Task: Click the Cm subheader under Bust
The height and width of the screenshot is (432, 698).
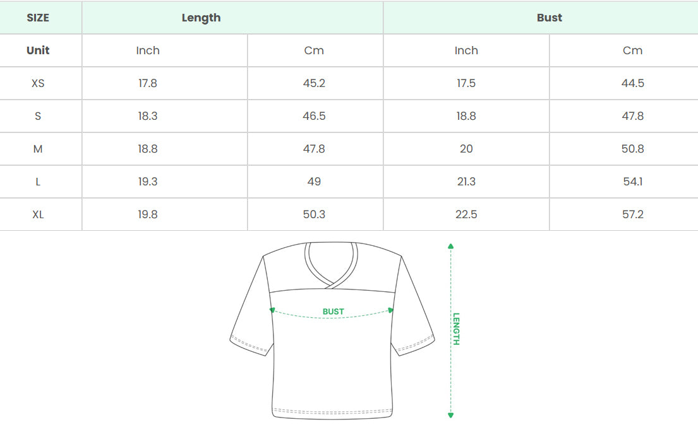Action: pos(632,50)
